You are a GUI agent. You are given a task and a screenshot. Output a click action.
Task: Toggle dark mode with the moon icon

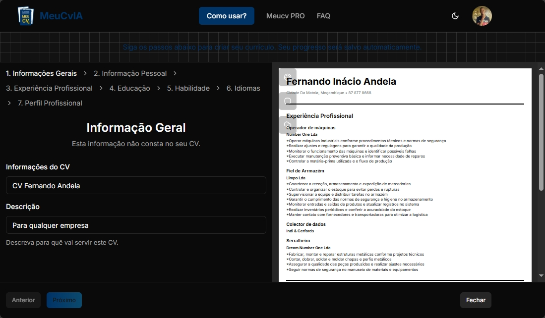[x=455, y=15]
